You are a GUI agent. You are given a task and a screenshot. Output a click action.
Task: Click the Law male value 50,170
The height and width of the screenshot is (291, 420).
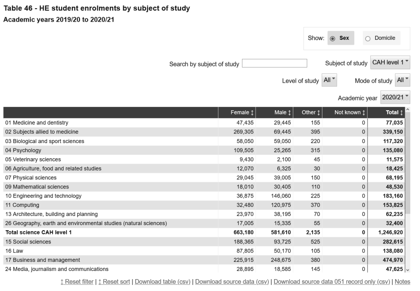pos(282,250)
